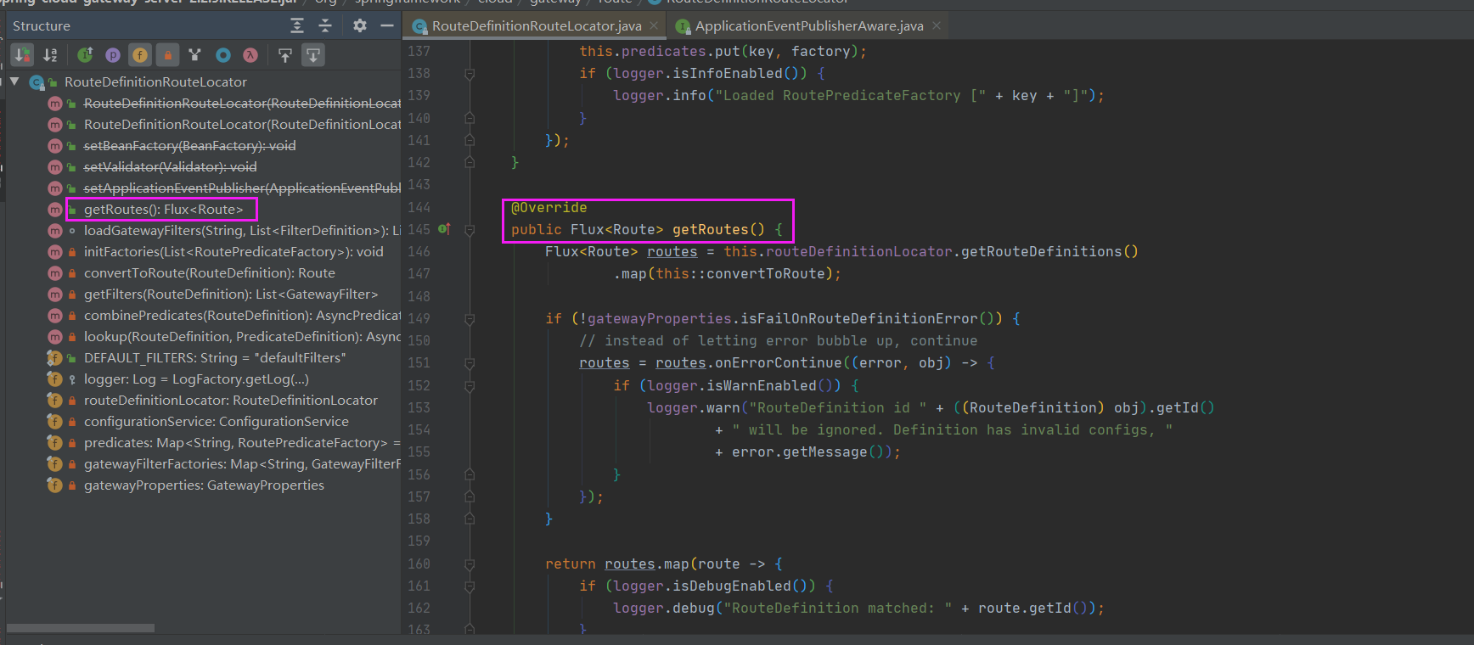1474x645 pixels.
Task: Toggle Show Fields orange f icon
Action: 140,55
